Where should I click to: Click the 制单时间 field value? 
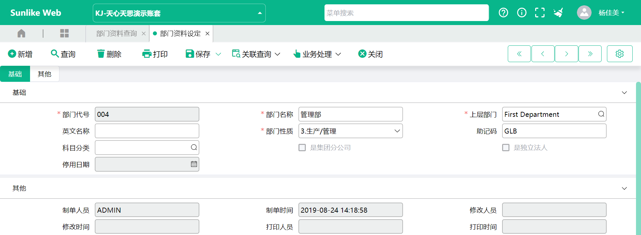(x=351, y=210)
